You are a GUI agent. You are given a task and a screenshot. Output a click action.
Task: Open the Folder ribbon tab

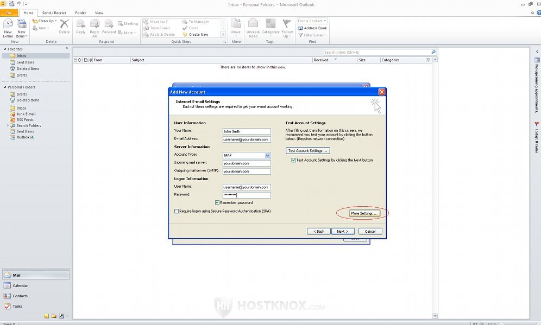80,13
